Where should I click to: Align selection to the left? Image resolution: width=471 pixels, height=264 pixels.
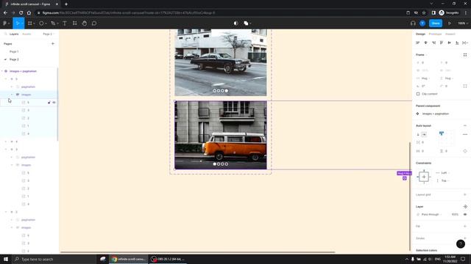click(417, 43)
